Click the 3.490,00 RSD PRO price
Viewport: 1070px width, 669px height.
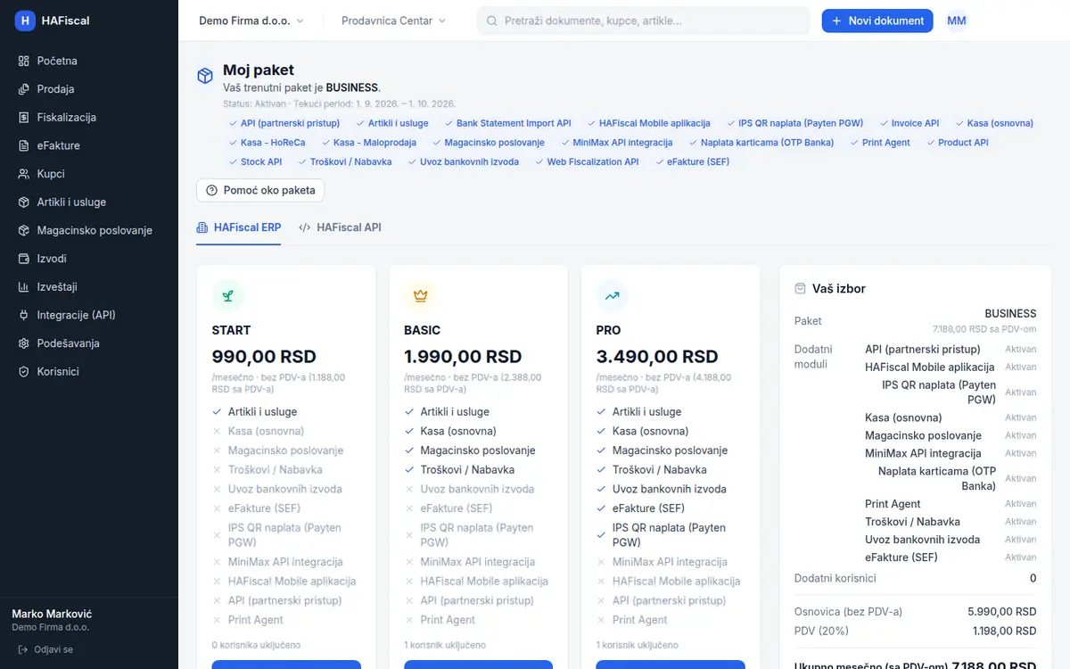tap(657, 357)
